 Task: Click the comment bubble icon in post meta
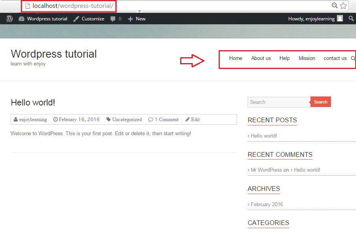coord(151,120)
